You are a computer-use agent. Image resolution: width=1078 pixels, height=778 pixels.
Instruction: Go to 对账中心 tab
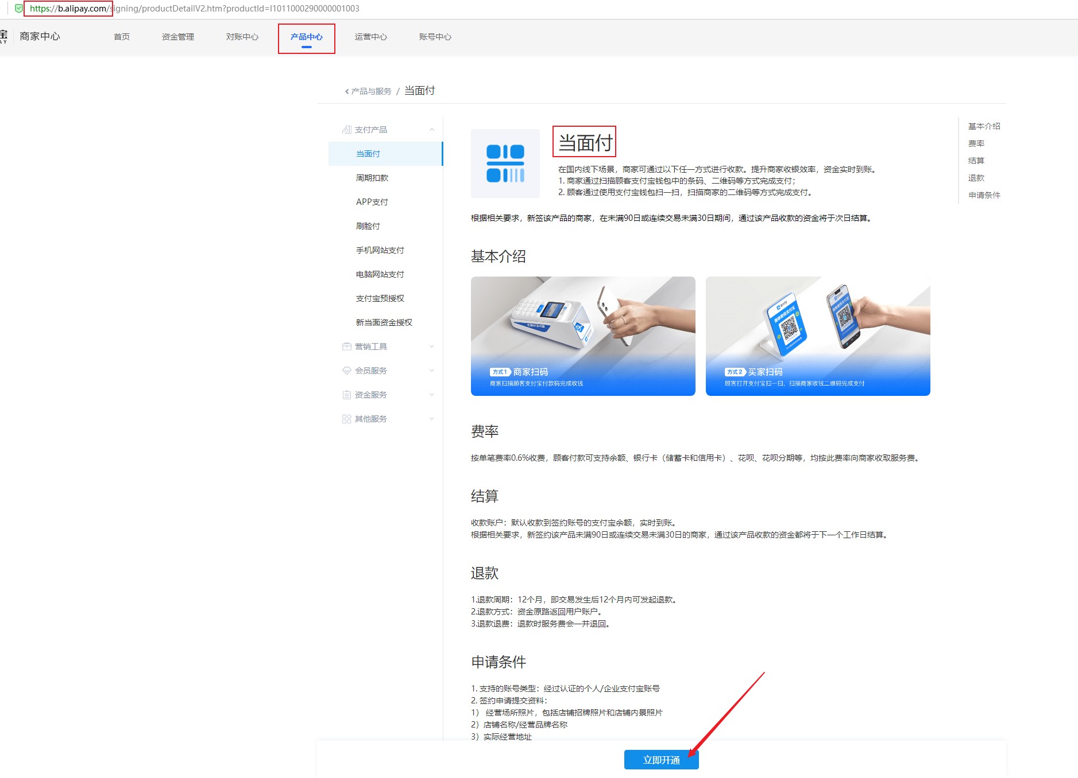pyautogui.click(x=242, y=37)
